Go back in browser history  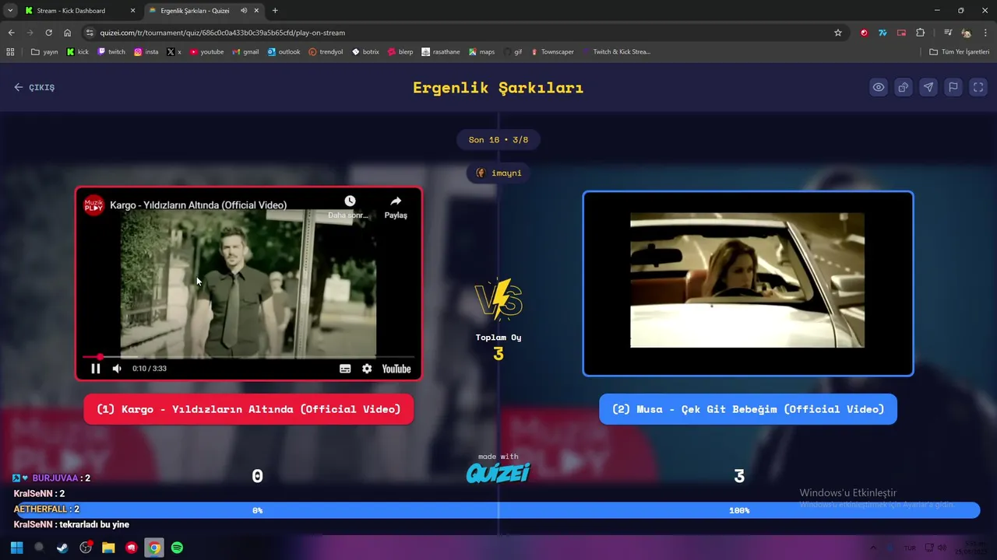click(12, 33)
